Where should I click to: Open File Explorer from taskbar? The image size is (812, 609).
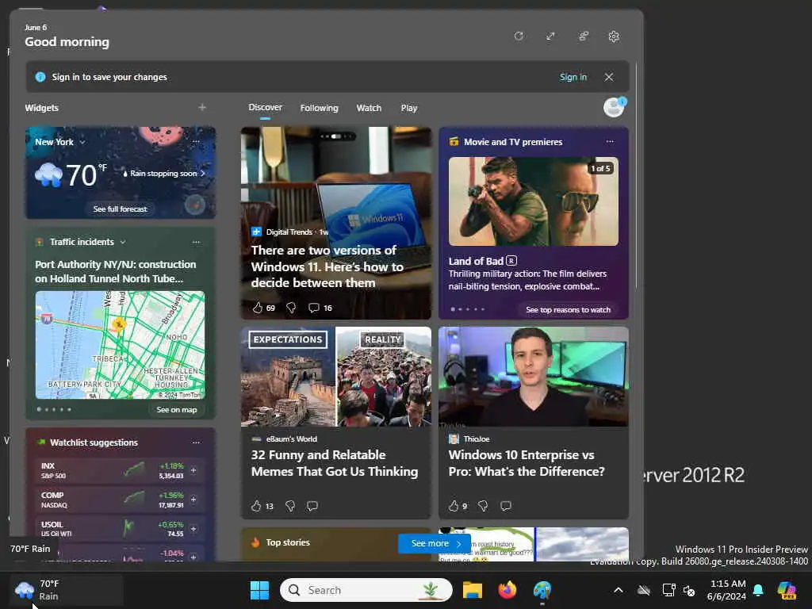[x=473, y=590]
